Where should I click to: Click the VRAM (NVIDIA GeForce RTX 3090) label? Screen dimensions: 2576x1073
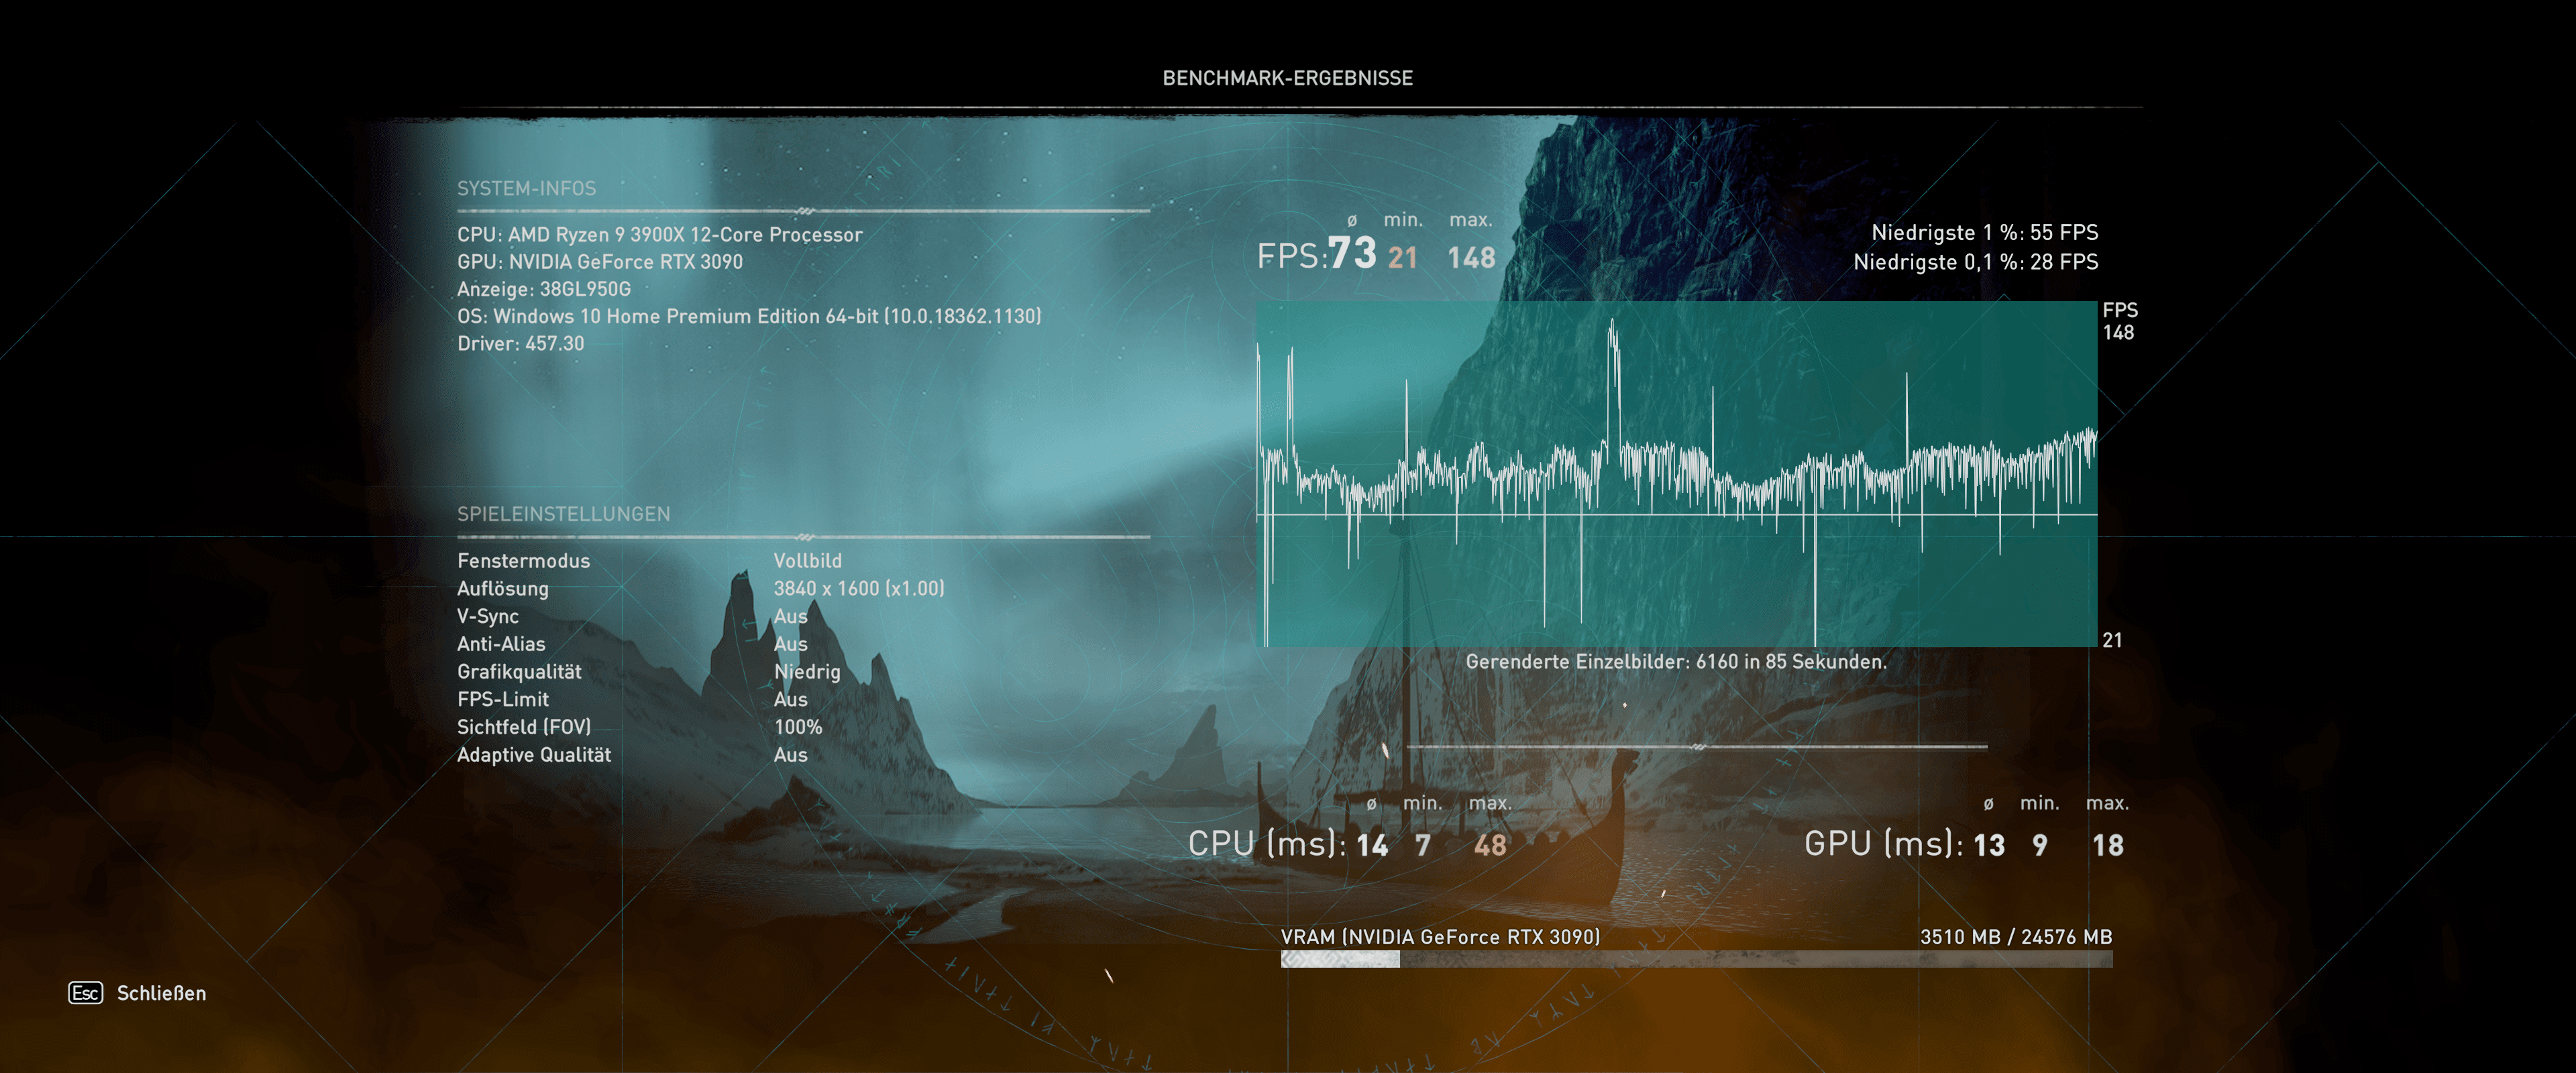(x=1440, y=937)
